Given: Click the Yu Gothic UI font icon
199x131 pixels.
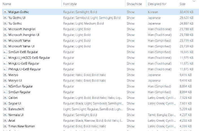Looking at the screenshot, I should [5, 18].
